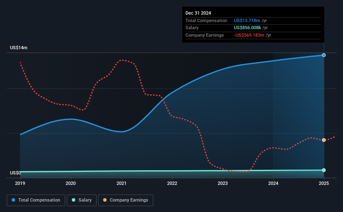Click the blue Total Compensation legend dot
The height and width of the screenshot is (212, 343).
13,200
